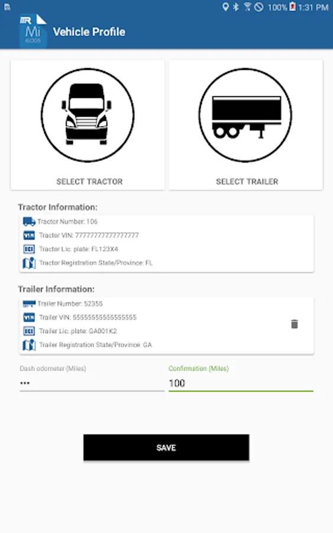Tap the plate icon beside Trailer Lic. plate
The width and height of the screenshot is (333, 533).
(x=29, y=331)
